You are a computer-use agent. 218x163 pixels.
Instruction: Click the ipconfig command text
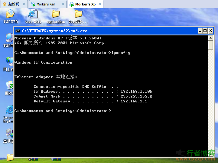tap(121, 53)
